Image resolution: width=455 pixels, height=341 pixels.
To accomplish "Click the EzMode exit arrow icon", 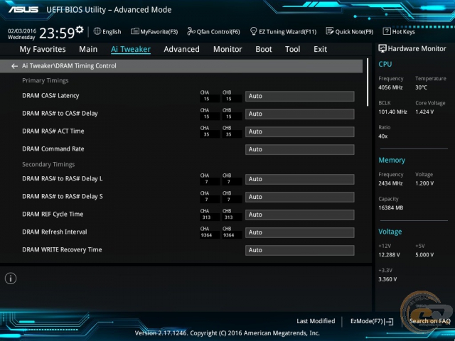I will pos(389,322).
